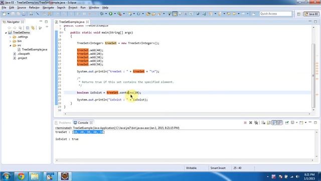
Task: Click Open Console icon in Console toolbar
Action: tap(301, 123)
